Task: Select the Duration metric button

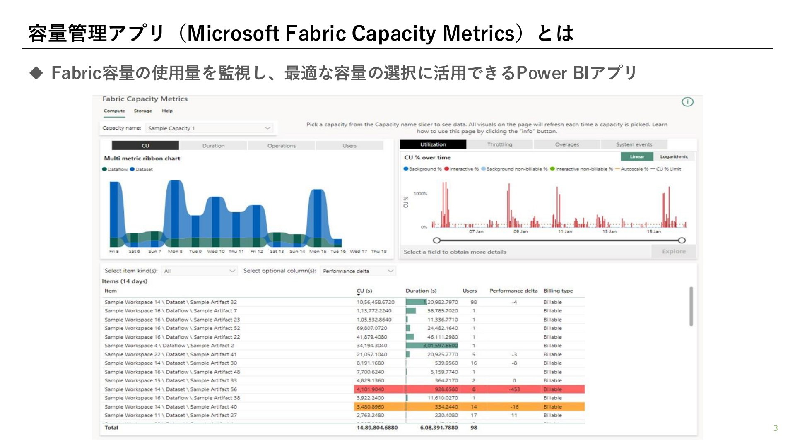Action: (x=213, y=146)
